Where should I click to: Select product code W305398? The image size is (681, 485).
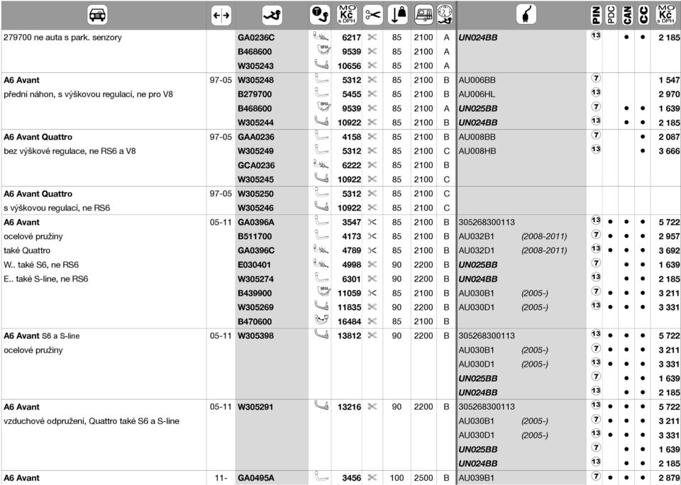coord(255,335)
